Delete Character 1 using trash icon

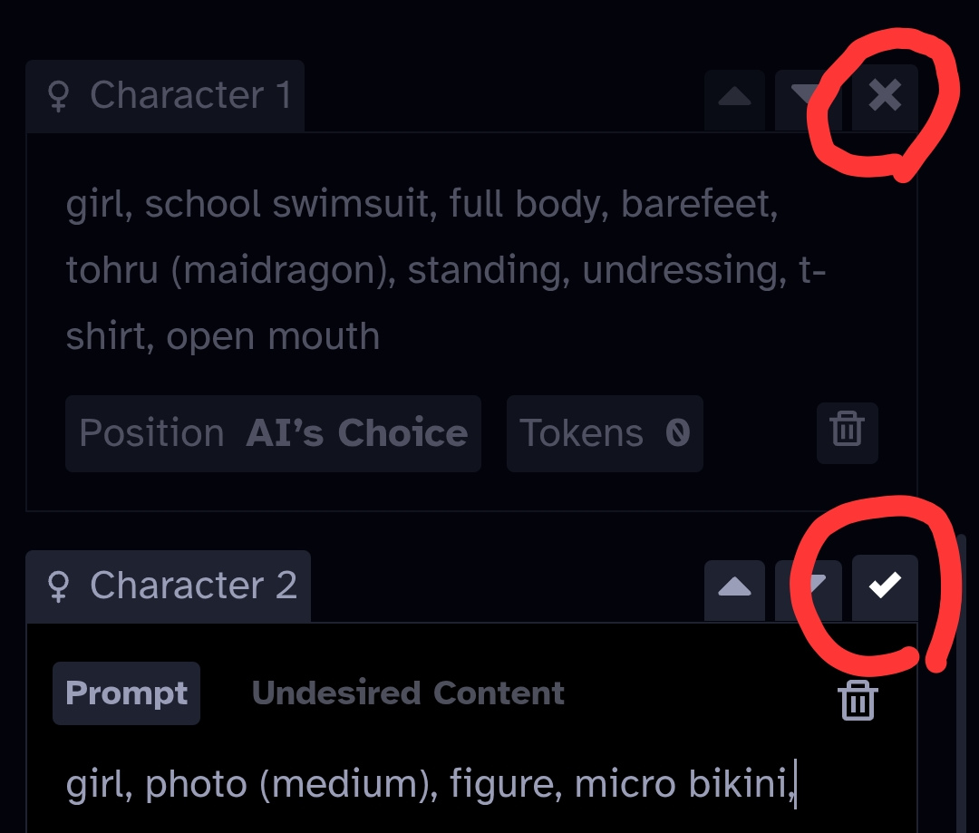(x=847, y=432)
